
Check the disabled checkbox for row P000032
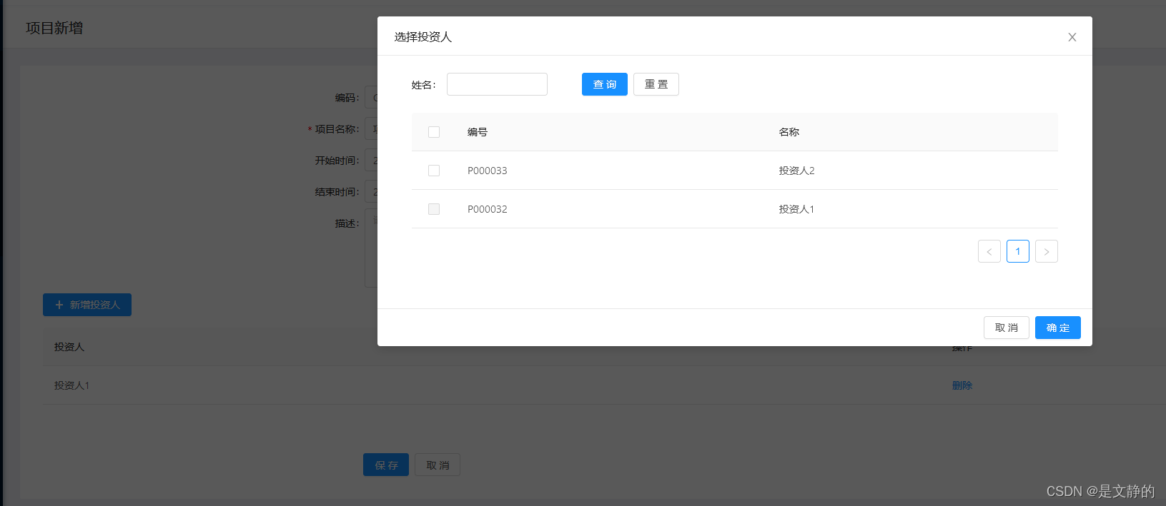(434, 209)
